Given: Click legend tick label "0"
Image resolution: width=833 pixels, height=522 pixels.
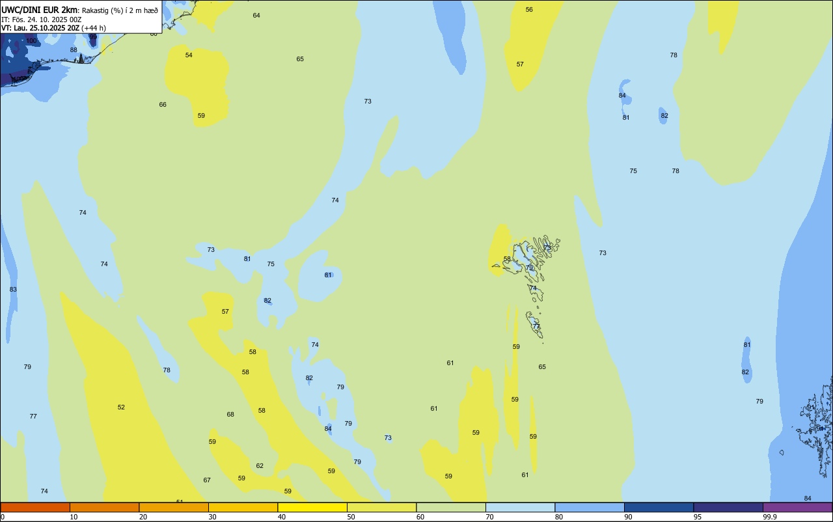Looking at the screenshot, I should coord(3,517).
